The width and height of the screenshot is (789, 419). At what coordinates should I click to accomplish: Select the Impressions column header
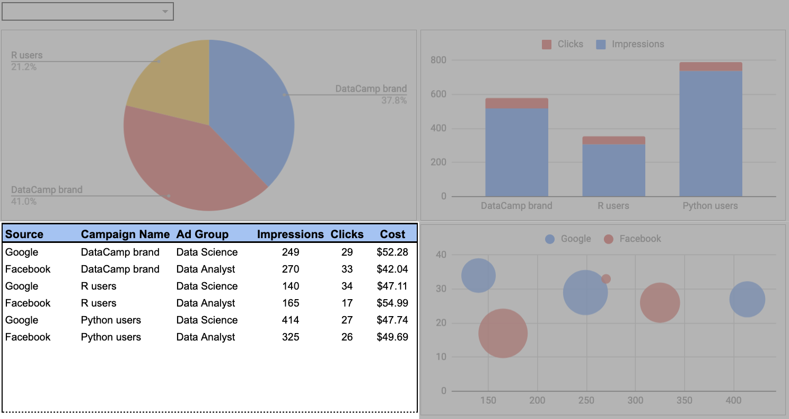pyautogui.click(x=291, y=234)
